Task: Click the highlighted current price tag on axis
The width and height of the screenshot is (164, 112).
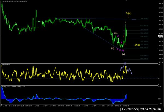Action: pyautogui.click(x=160, y=36)
